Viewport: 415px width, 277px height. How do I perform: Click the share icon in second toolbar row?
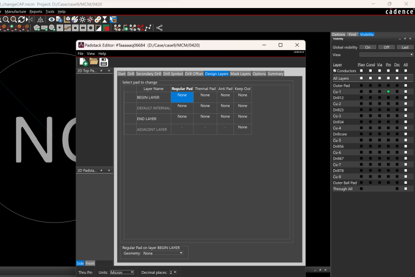point(159,27)
